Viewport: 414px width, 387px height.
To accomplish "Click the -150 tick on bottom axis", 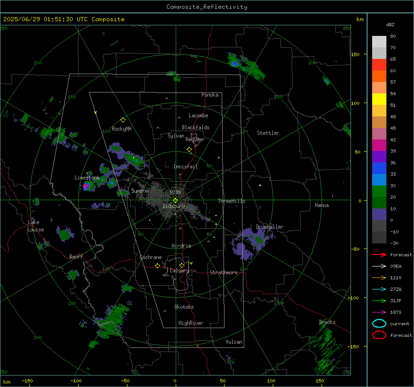I will pos(27,381).
